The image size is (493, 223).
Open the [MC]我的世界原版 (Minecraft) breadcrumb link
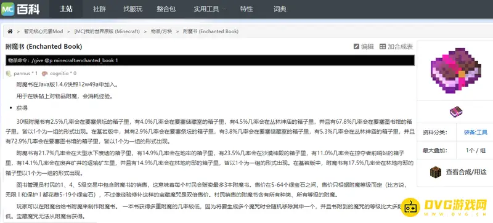tap(107, 31)
